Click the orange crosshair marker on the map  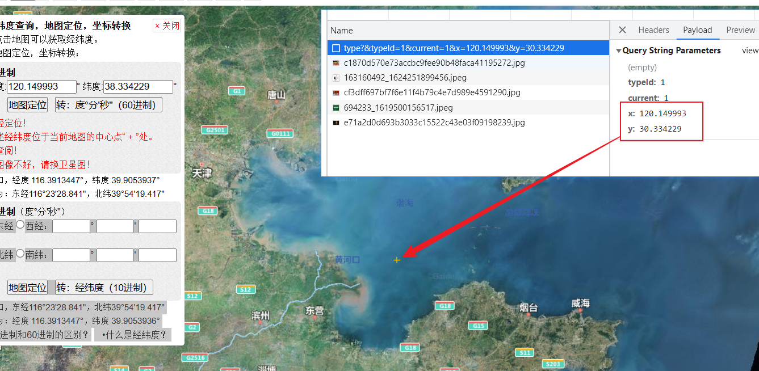[x=397, y=260]
